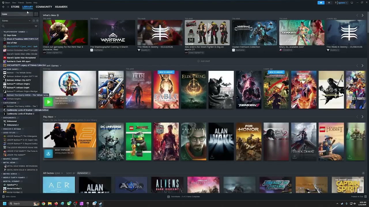Go back with the left arrow
Image resolution: width=369 pixels, height=207 pixels.
(x=3, y=7)
